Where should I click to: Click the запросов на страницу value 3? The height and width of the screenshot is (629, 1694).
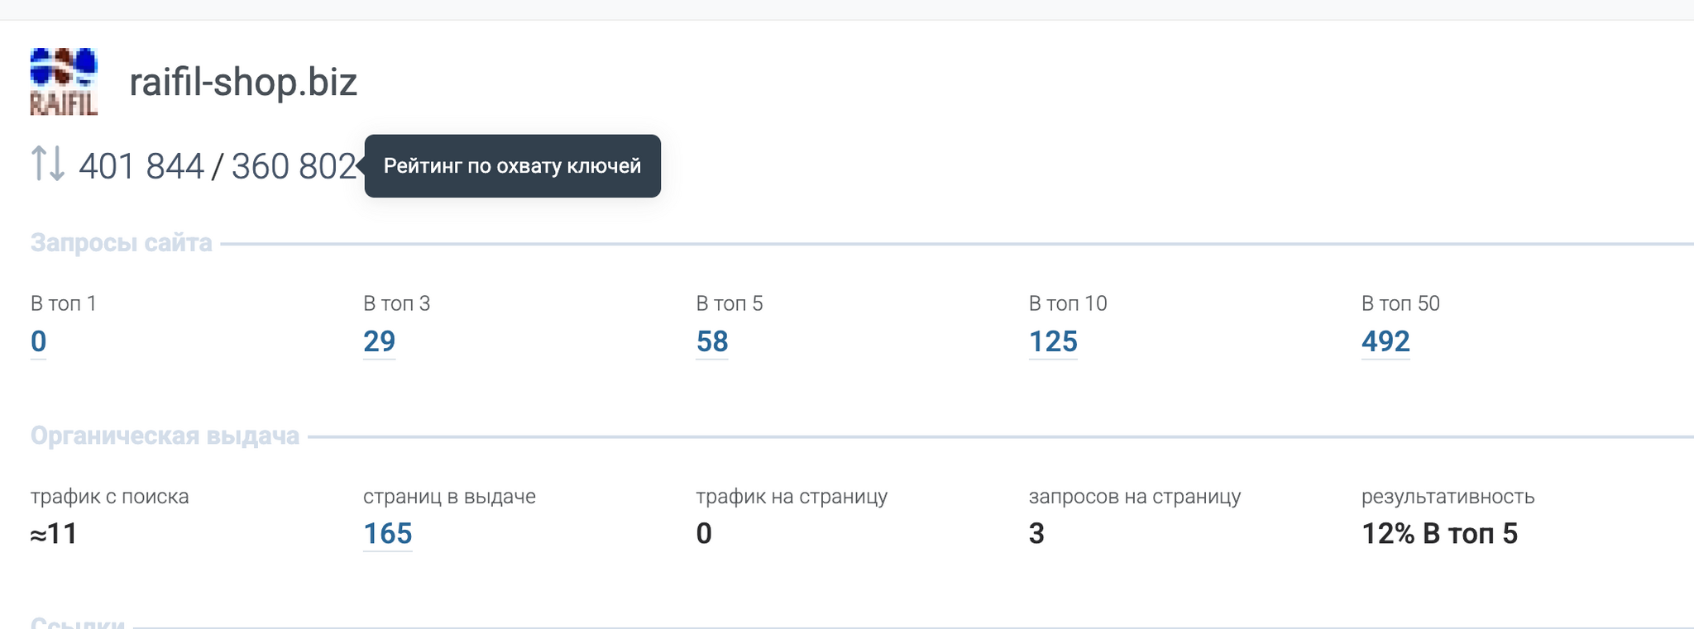(1036, 534)
